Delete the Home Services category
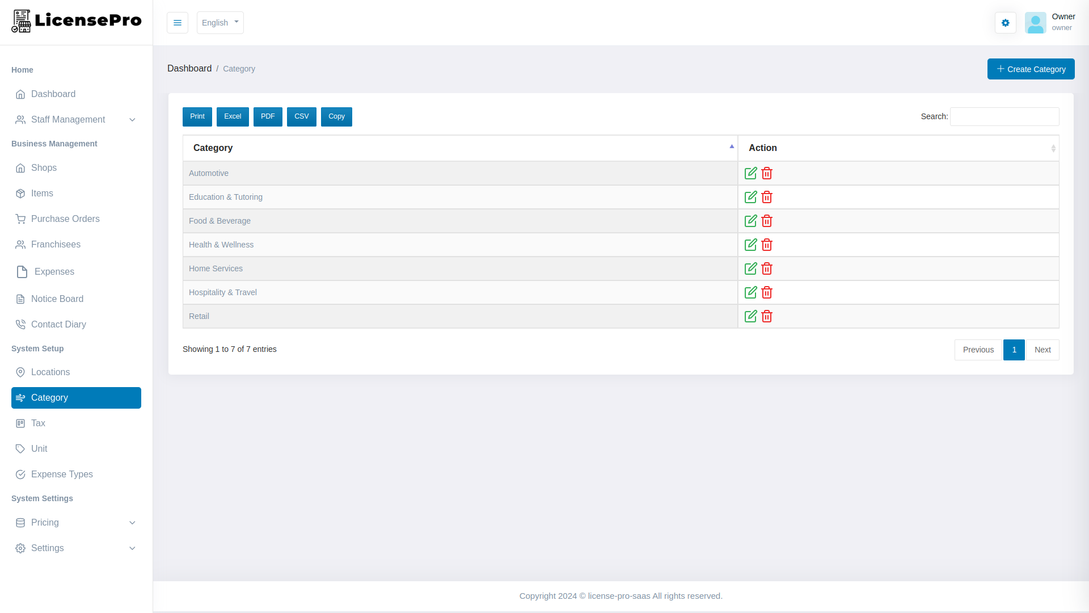Viewport: 1089px width, 613px height. pos(767,268)
